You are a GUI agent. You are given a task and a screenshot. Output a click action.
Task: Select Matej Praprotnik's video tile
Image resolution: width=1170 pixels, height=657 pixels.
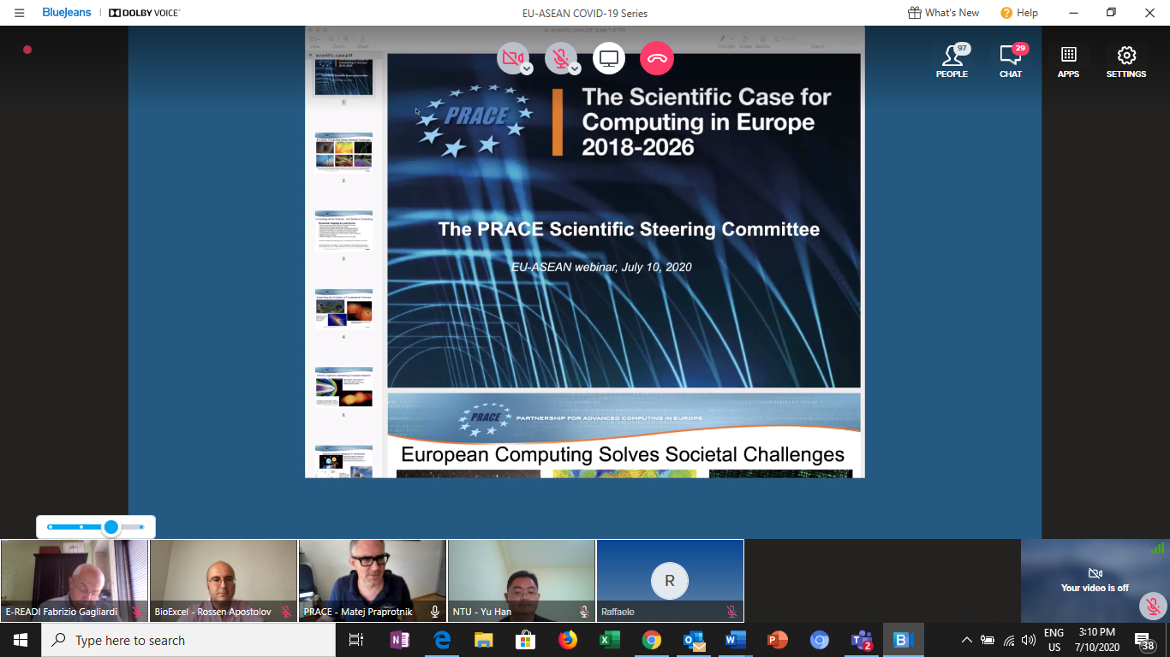(373, 580)
